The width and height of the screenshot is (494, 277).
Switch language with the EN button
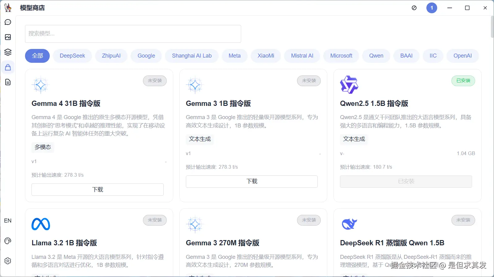point(8,221)
